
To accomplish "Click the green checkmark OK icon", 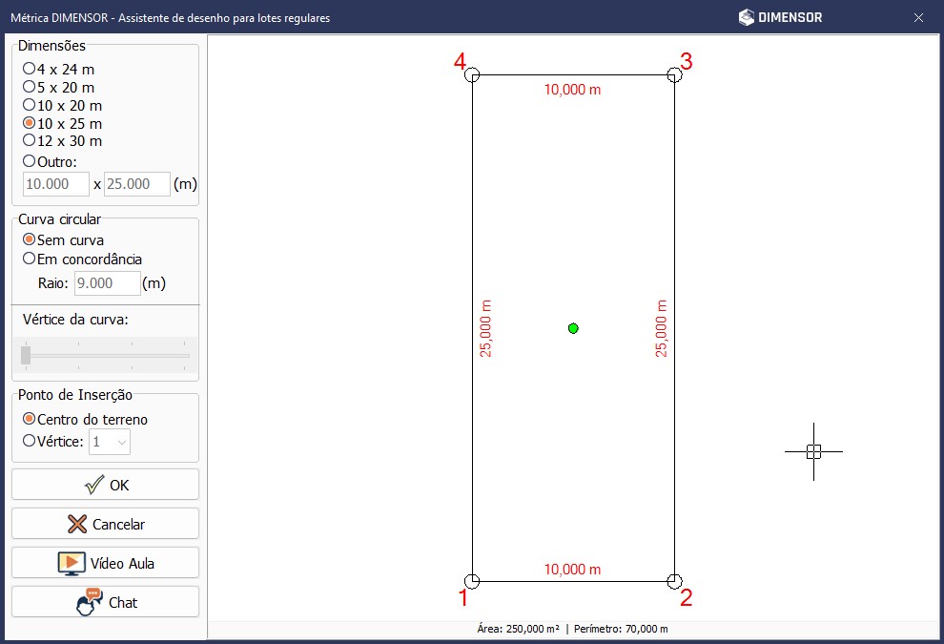I will pos(93,485).
